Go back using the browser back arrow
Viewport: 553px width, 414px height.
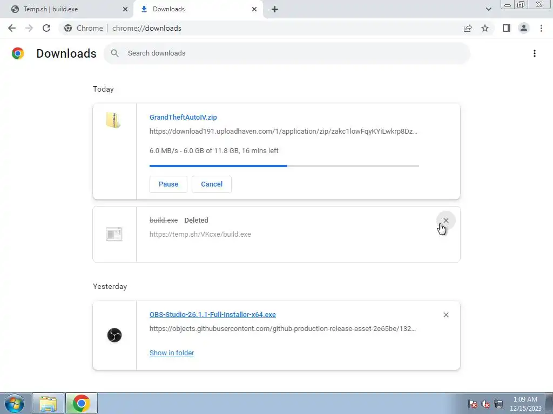pos(12,28)
